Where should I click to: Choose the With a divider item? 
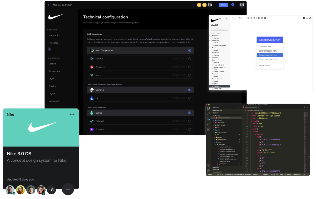click(x=264, y=66)
